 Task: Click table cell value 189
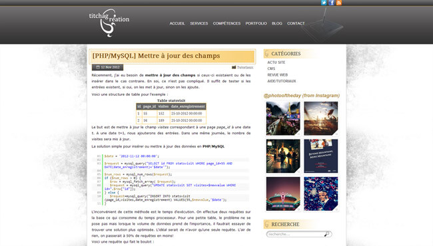coord(161,120)
